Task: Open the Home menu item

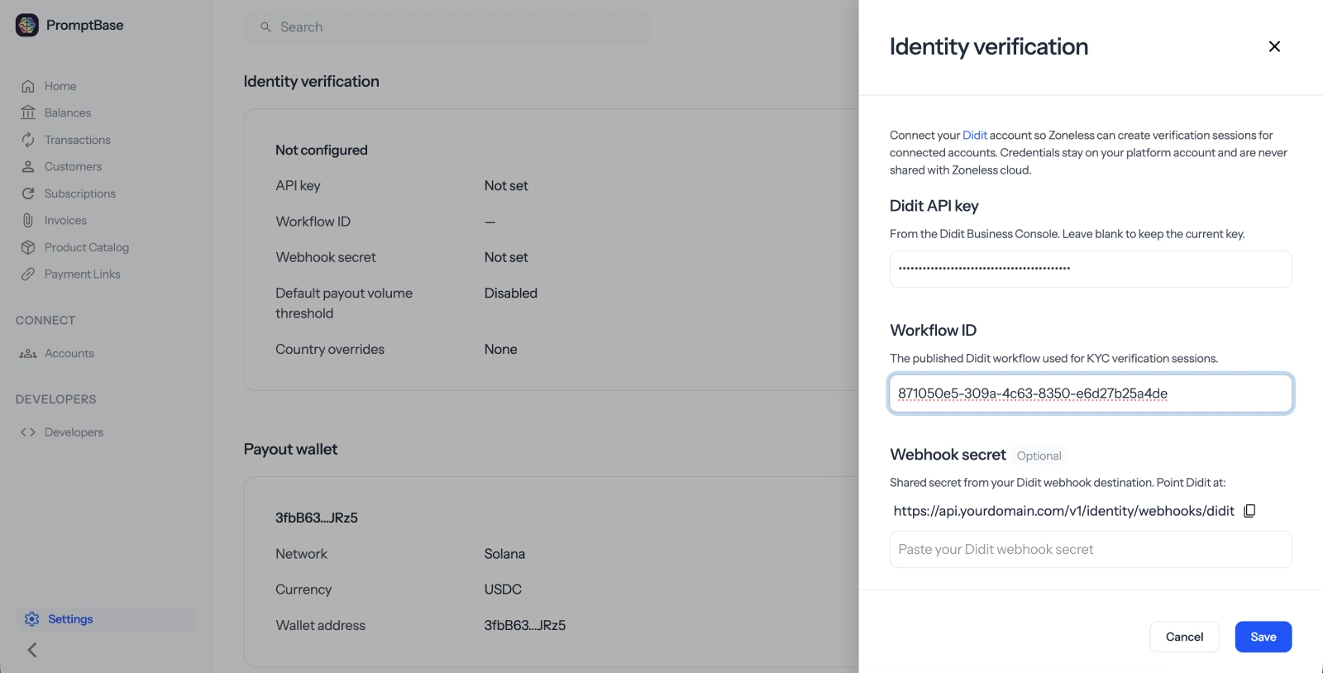Action: coord(60,86)
